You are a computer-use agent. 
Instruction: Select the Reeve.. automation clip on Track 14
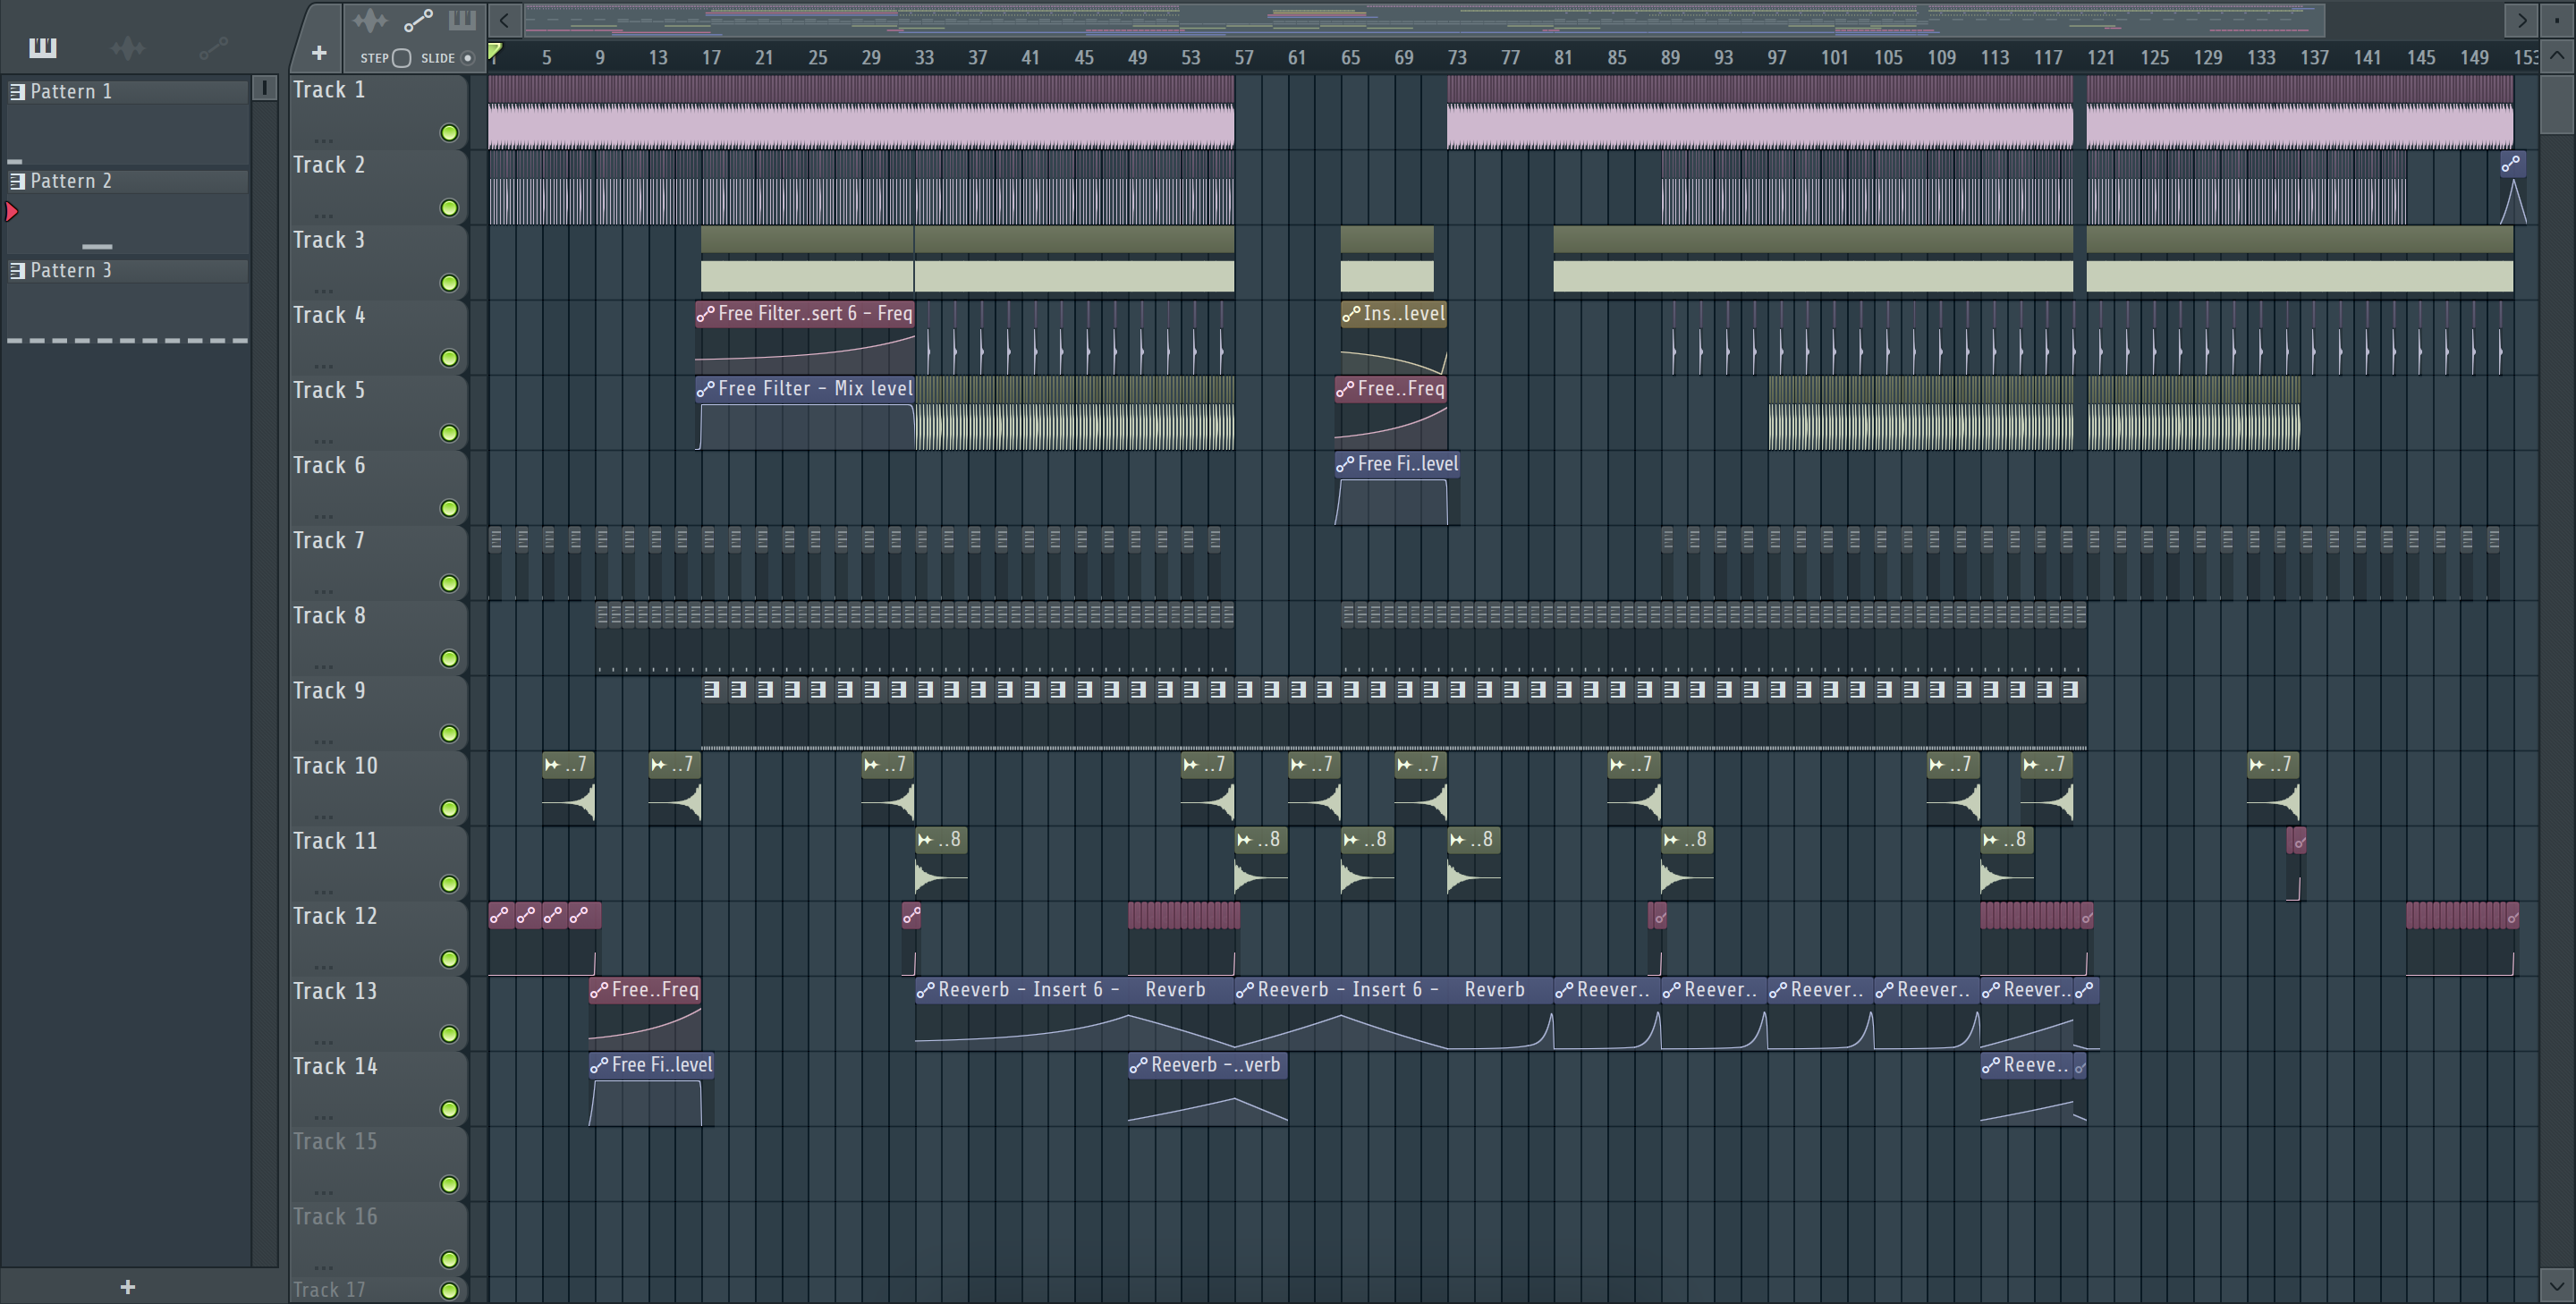[2027, 1088]
